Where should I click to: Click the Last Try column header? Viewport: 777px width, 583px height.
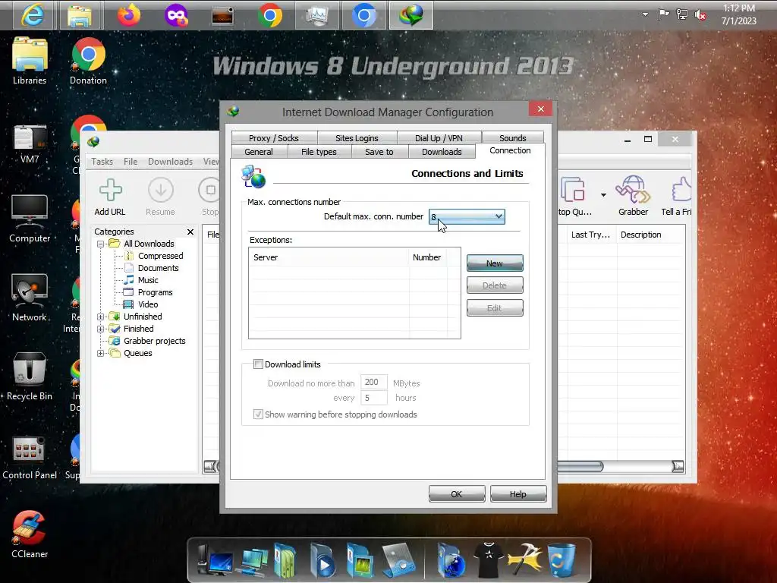coord(590,235)
